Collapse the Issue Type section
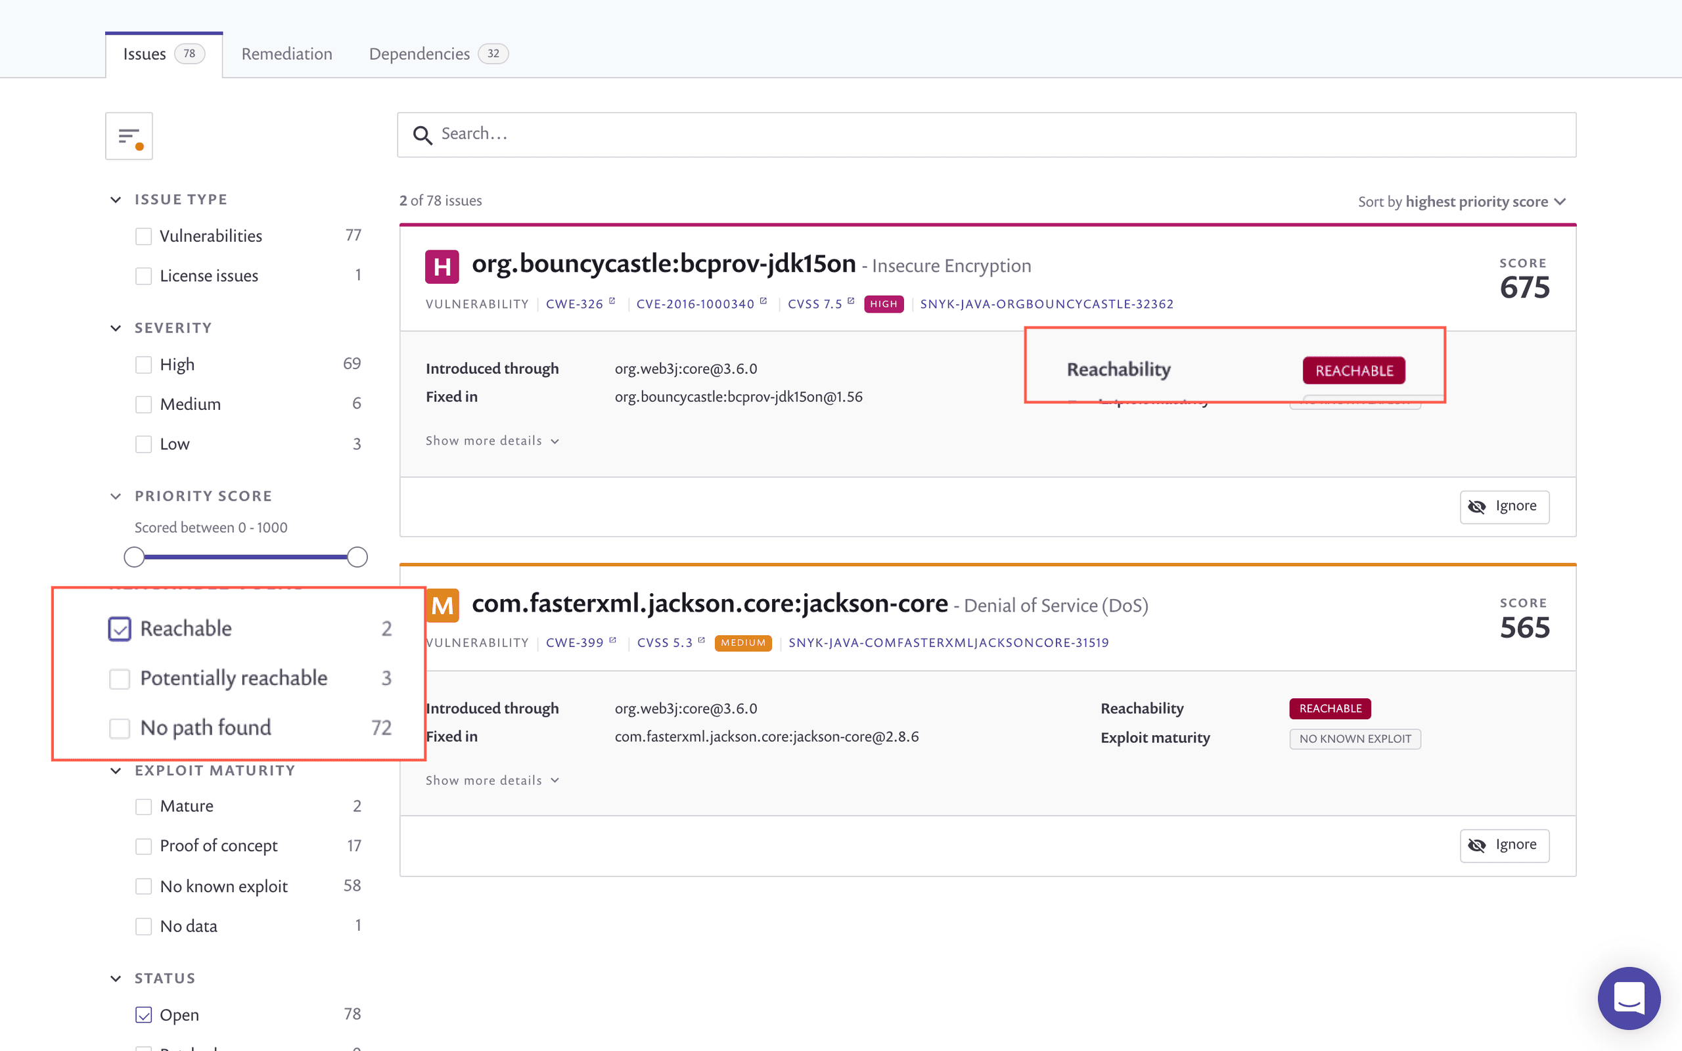 tap(116, 200)
